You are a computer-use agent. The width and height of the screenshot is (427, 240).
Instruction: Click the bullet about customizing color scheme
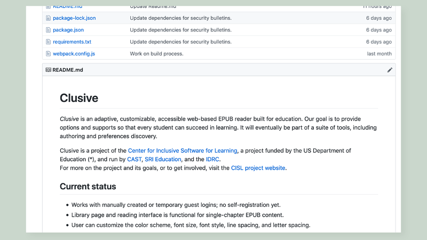[x=191, y=225]
